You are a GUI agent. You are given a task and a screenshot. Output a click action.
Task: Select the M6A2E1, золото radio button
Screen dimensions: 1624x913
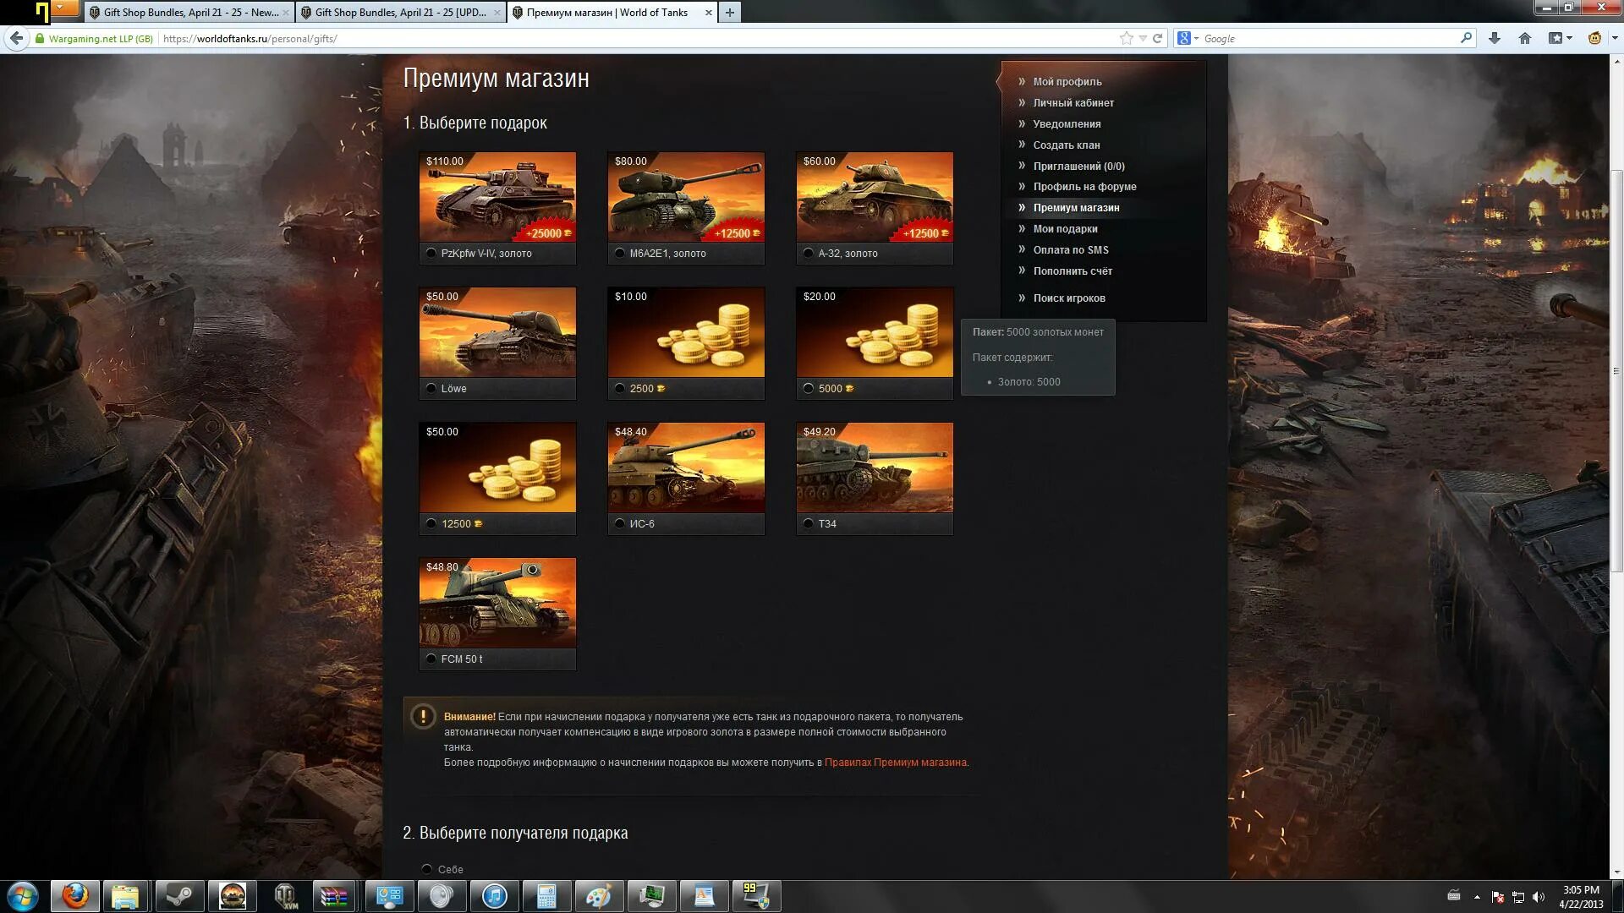(620, 254)
